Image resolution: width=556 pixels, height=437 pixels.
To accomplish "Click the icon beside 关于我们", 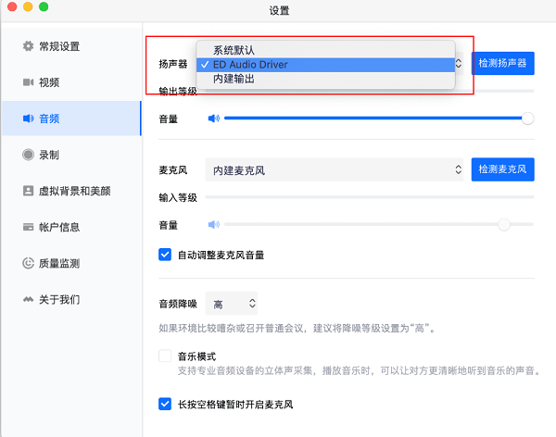I will (x=28, y=299).
